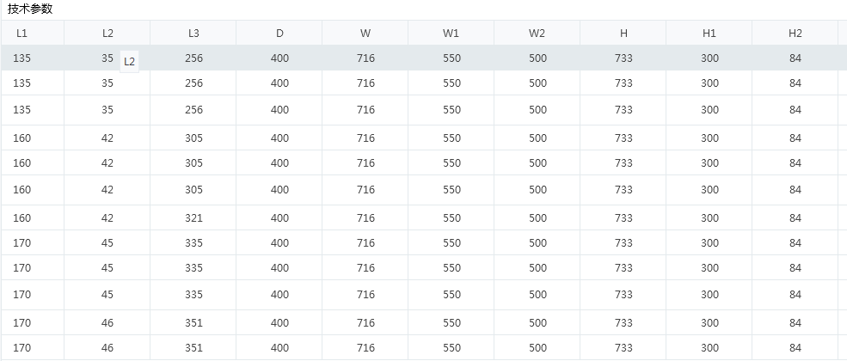The image size is (847, 361).
Task: Click the 技术参数 section title
Action: (x=30, y=9)
